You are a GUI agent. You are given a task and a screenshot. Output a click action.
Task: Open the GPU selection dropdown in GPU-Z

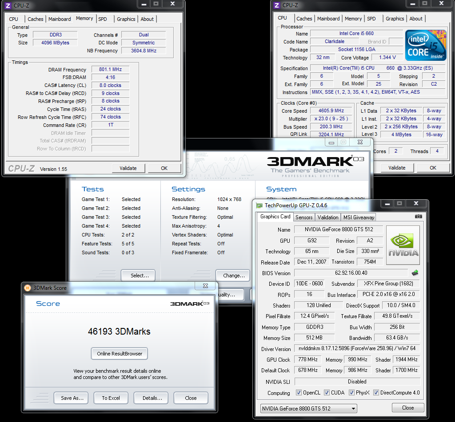pos(309,408)
